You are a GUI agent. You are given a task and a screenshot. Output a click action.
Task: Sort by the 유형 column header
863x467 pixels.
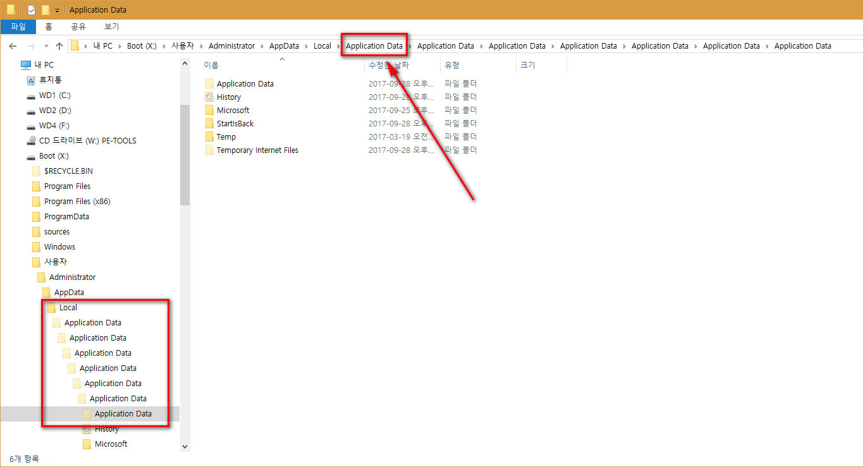point(452,65)
